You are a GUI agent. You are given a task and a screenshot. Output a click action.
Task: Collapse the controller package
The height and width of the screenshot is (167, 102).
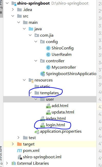click(x=36, y=61)
